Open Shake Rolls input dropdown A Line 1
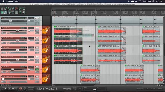The width and height of the screenshot is (165, 92). pyautogui.click(x=18, y=24)
